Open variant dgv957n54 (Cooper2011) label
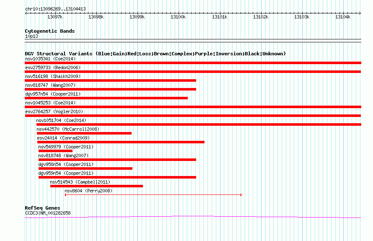This screenshot has width=373, height=241. (53, 94)
